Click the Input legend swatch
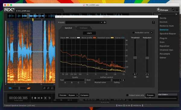This screenshot has height=110, width=181. click(x=67, y=38)
